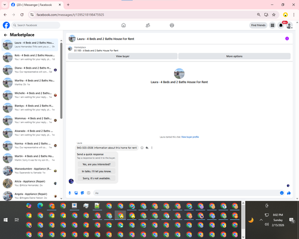Open the Friends icon in top navigation
This screenshot has height=239, width=299.
pos(148,25)
